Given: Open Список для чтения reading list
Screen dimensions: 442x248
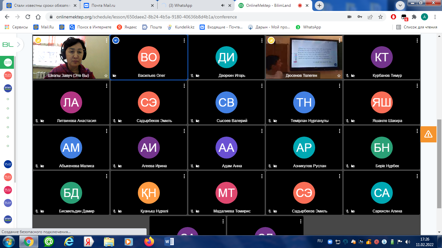Looking at the screenshot, I should coord(417,27).
